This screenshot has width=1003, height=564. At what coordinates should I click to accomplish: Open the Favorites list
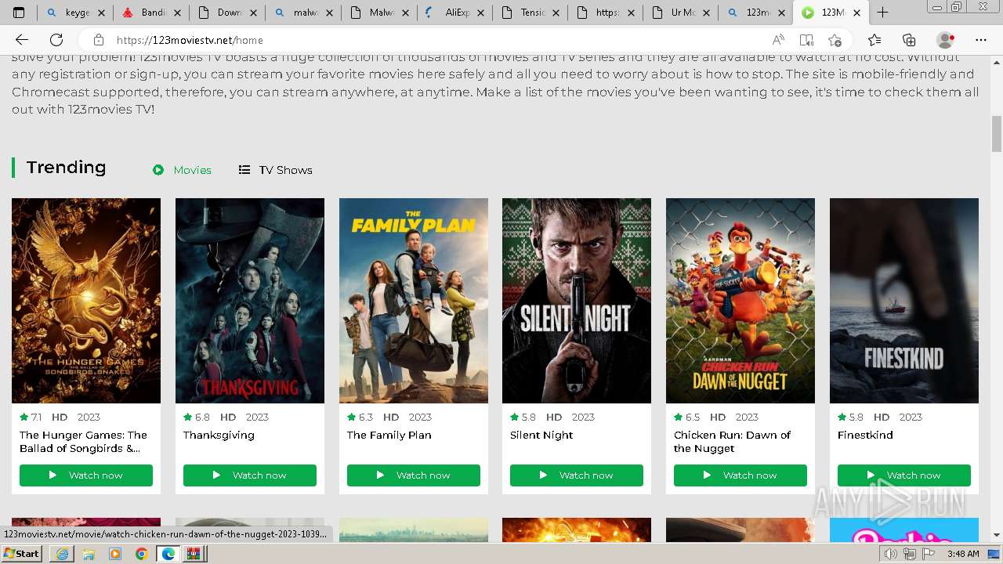click(874, 40)
